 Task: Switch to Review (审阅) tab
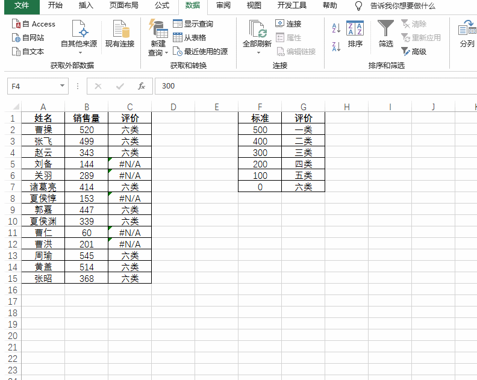click(223, 5)
